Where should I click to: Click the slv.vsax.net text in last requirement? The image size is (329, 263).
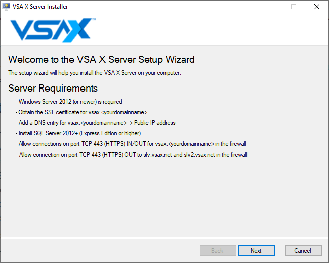[x=157, y=155]
